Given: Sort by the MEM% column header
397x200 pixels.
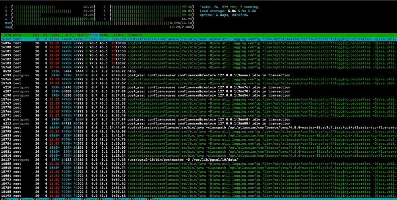Looking at the screenshot, I should (x=104, y=35).
